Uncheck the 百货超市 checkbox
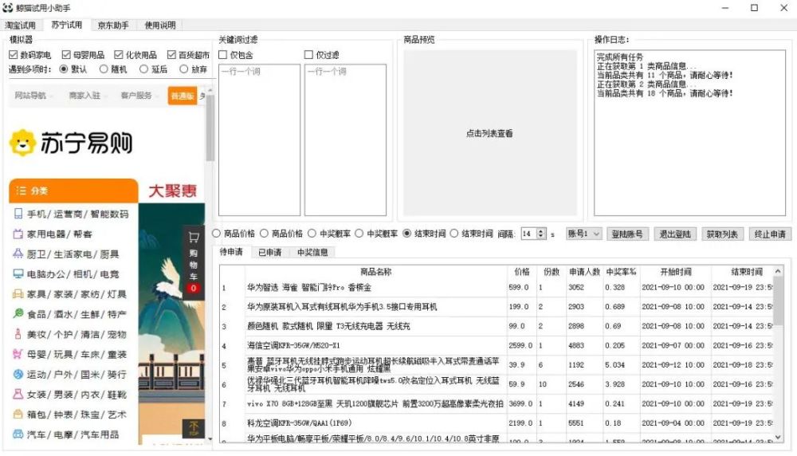This screenshot has height=456, width=797. coord(172,54)
